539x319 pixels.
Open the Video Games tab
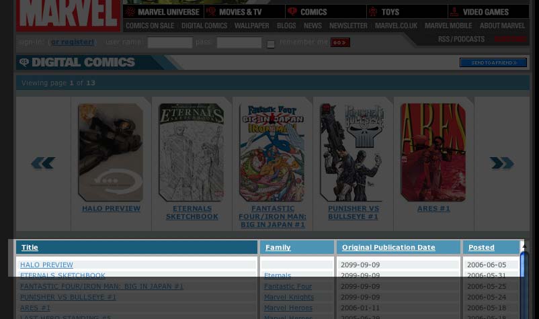pos(488,11)
